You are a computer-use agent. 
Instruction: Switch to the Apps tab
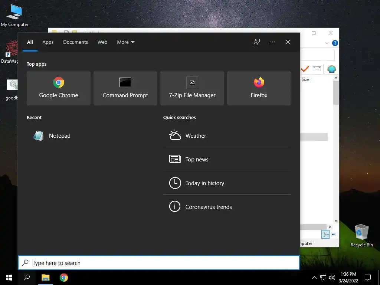[x=48, y=42]
